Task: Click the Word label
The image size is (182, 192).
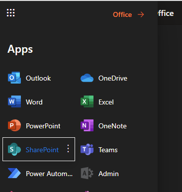Action: 34,102
